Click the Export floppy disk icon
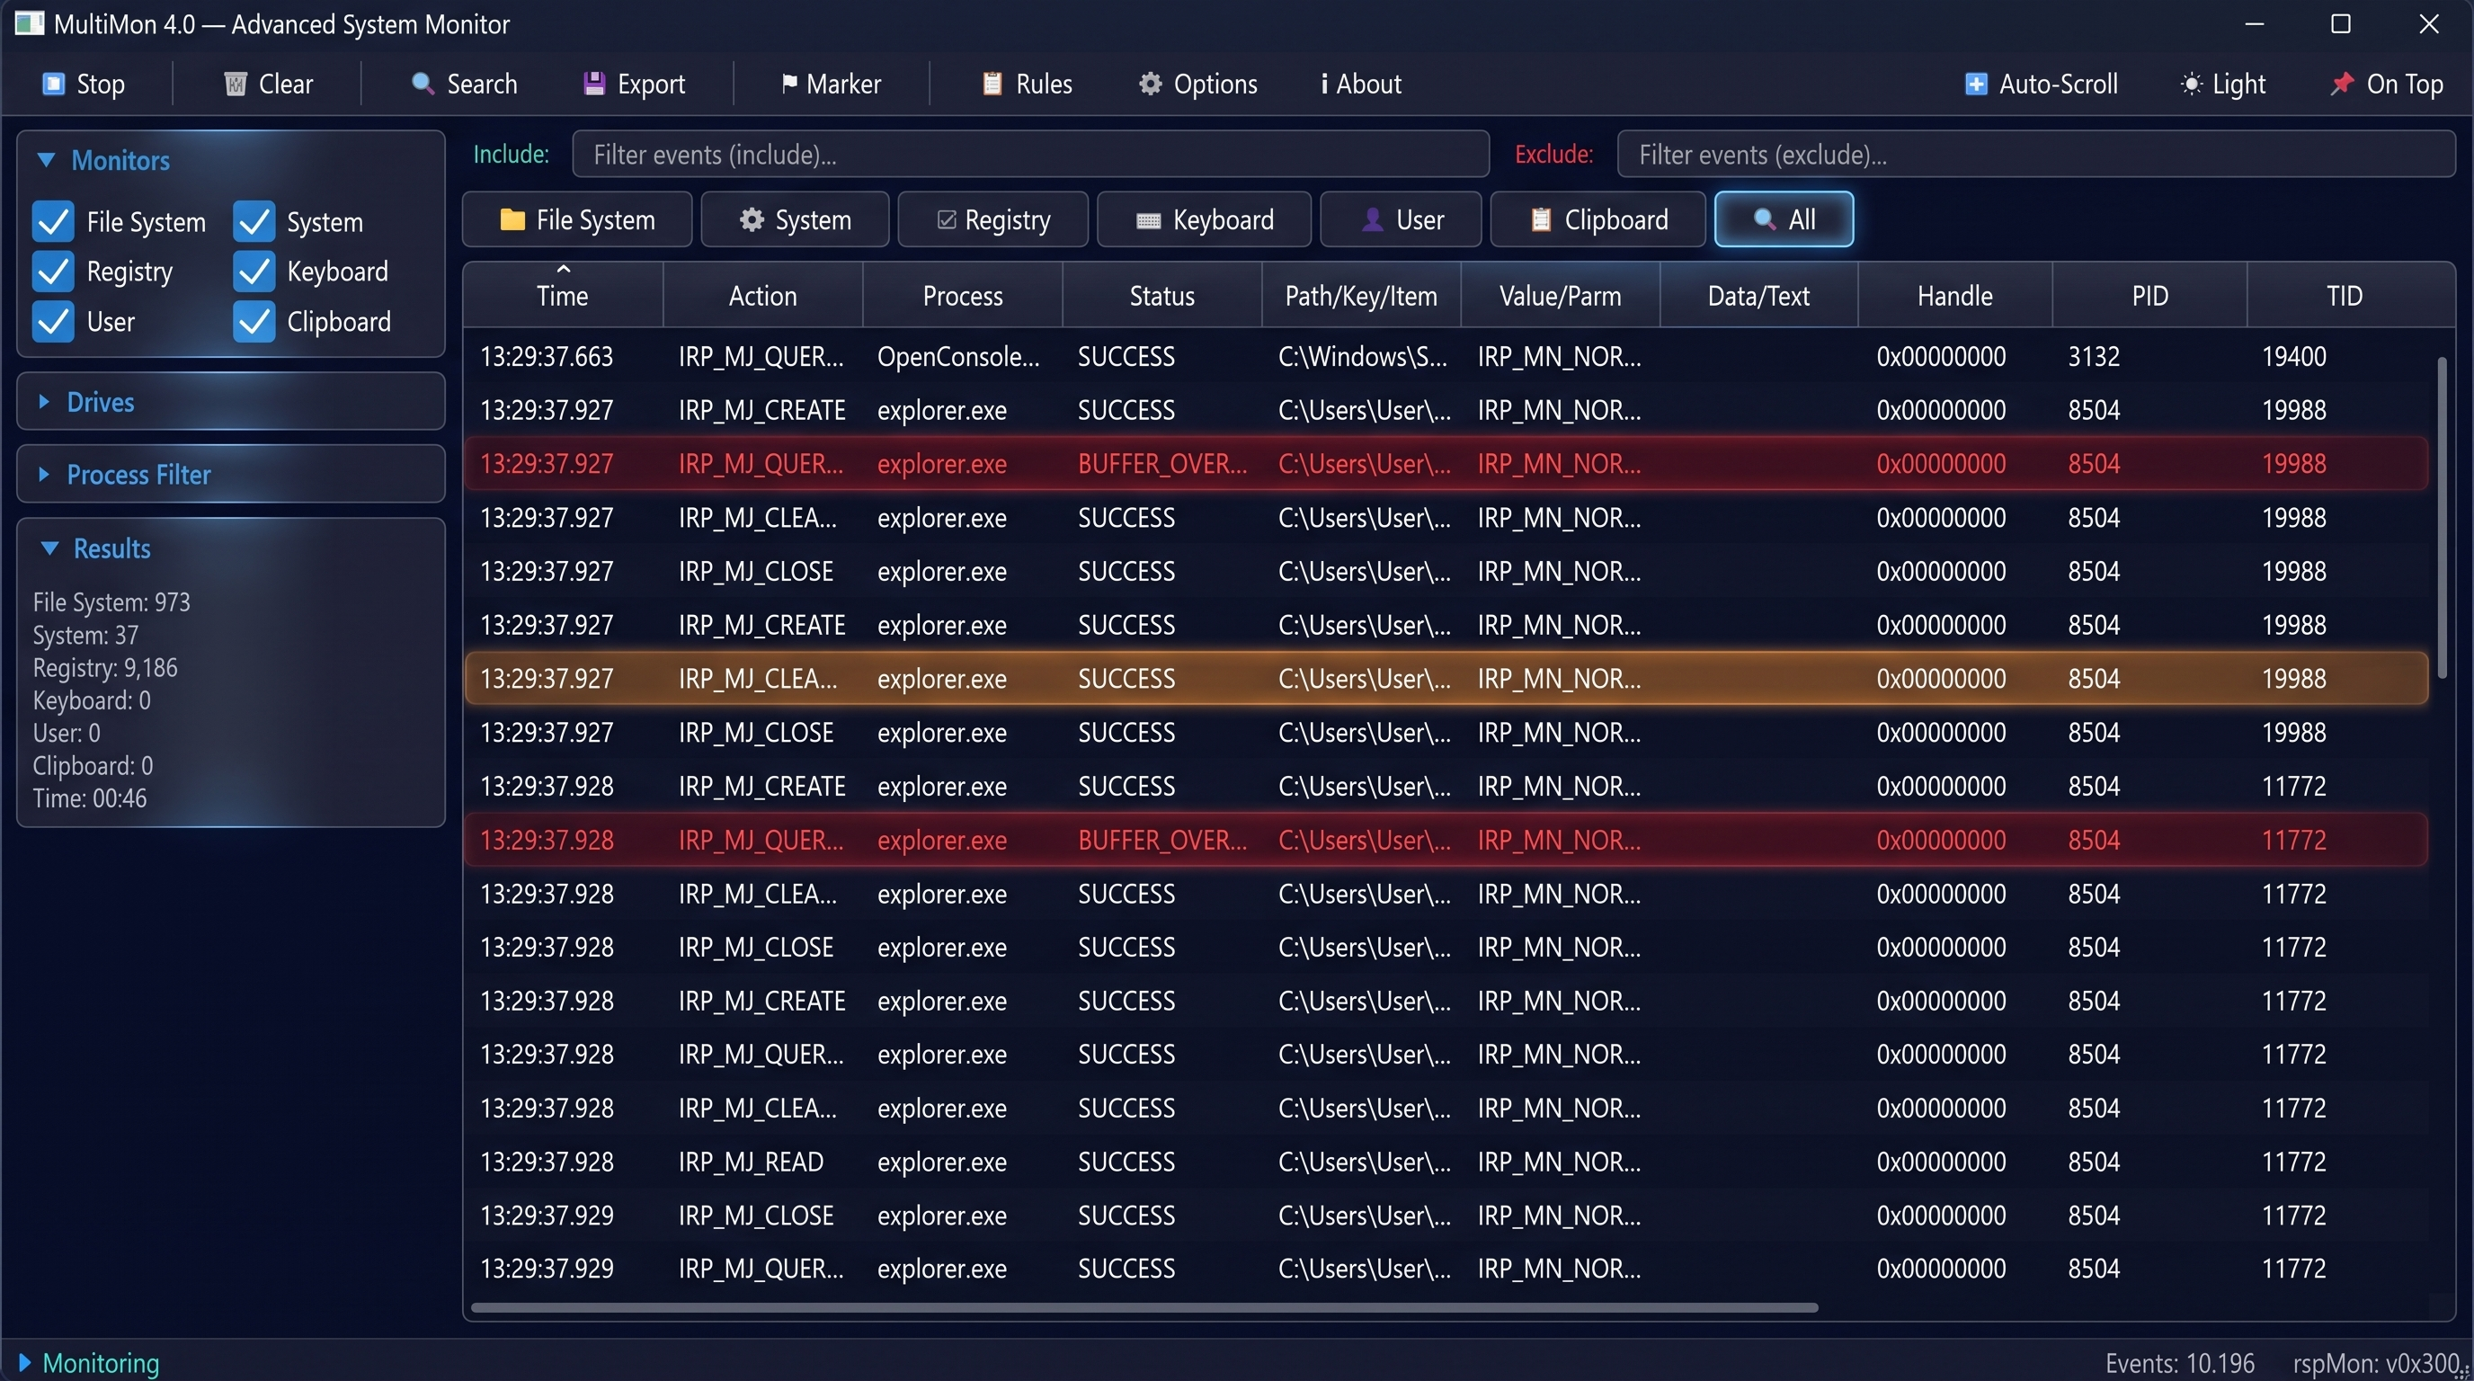The width and height of the screenshot is (2474, 1381). tap(594, 84)
